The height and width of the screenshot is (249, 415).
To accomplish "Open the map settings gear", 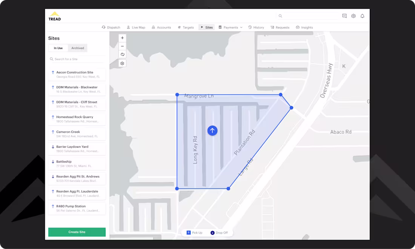I will tap(122, 63).
